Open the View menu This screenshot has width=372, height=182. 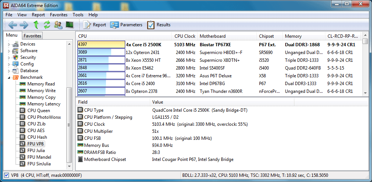(22, 15)
